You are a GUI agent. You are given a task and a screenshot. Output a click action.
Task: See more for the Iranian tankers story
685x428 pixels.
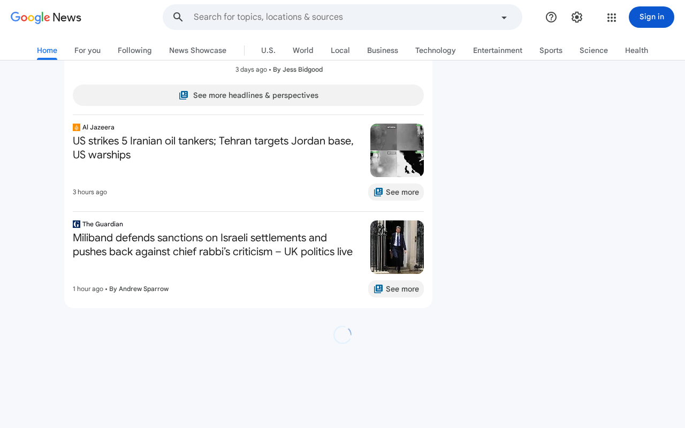(x=396, y=192)
